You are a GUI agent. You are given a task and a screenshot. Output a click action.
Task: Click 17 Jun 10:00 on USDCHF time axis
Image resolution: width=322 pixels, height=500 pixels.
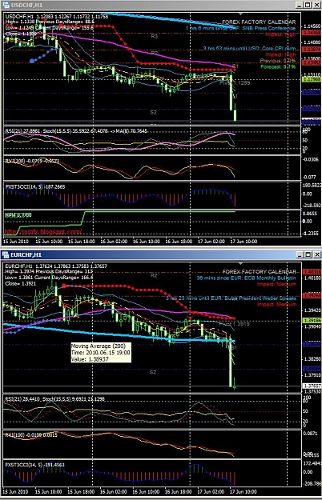(244, 242)
